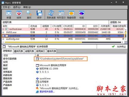Click the diamond icon beside file version 5, 0, 0, 1

click(x=37, y=72)
